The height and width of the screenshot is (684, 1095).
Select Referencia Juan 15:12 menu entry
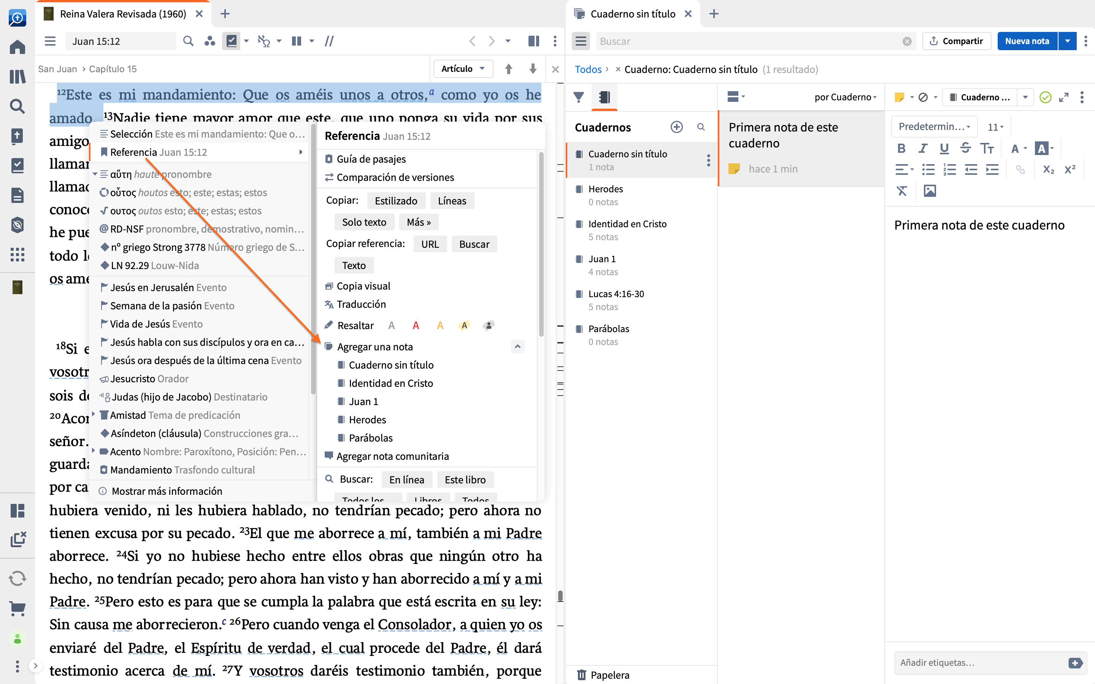pyautogui.click(x=200, y=152)
